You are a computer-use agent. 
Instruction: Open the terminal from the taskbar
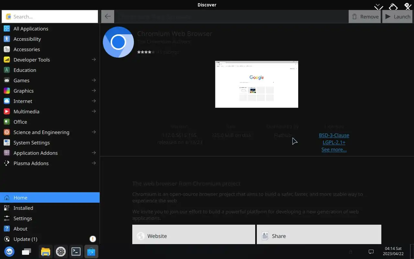coord(76,252)
